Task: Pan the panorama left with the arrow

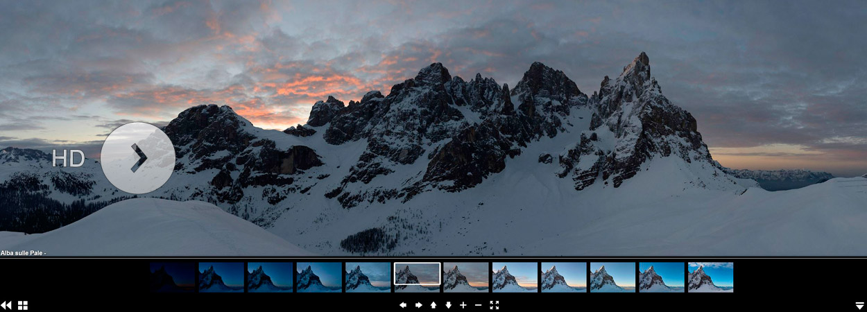Action: point(403,305)
